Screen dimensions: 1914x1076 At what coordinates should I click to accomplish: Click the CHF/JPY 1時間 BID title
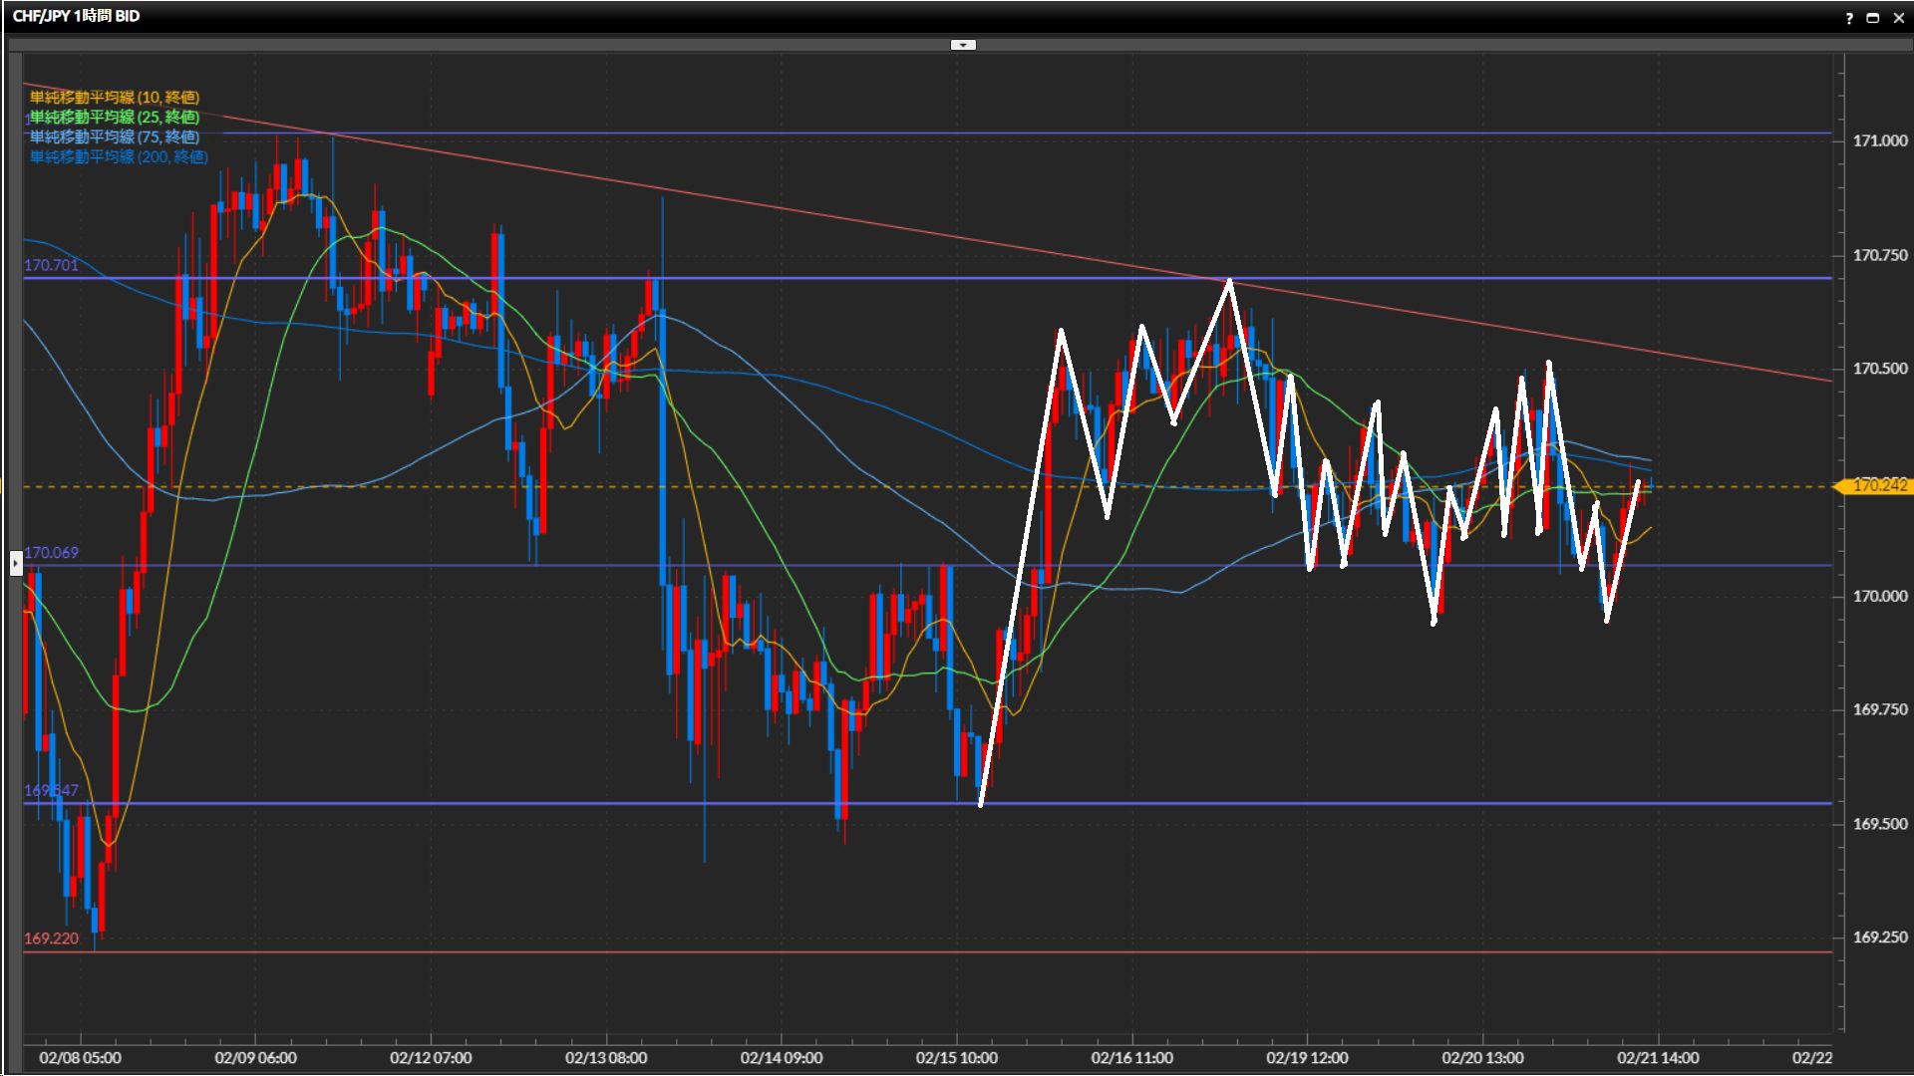click(76, 16)
